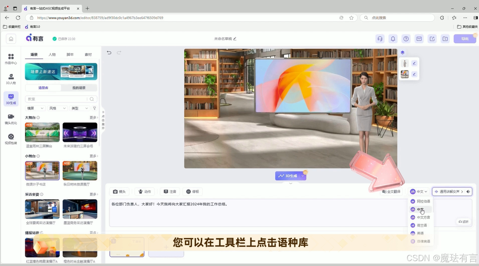Switch to the 脚本 tab

(x=70, y=55)
